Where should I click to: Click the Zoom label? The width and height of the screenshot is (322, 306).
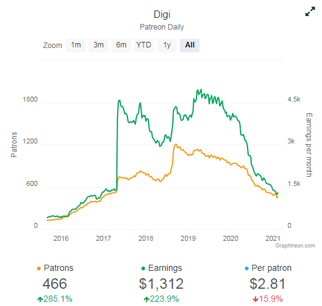click(52, 46)
